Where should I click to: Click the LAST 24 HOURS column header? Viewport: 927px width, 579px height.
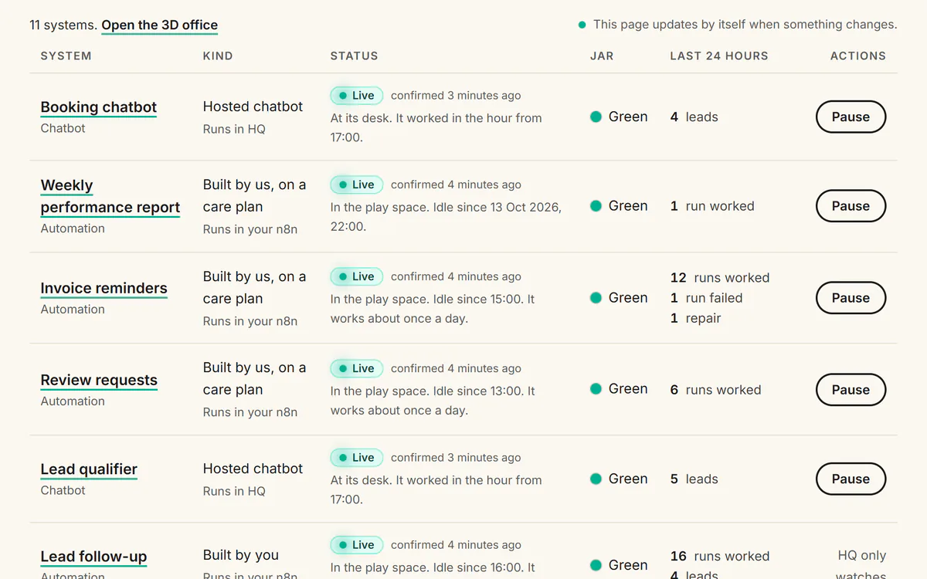[x=719, y=56]
